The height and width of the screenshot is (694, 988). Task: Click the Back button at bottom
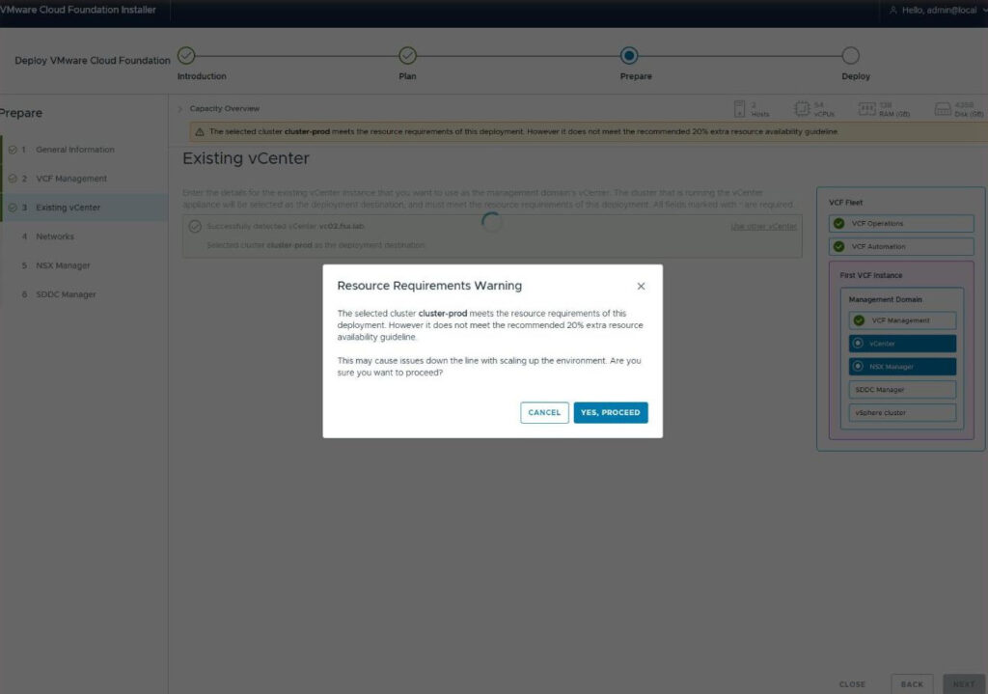pyautogui.click(x=912, y=684)
